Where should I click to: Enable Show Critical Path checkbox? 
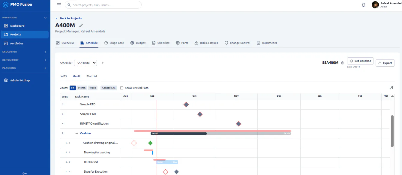click(x=122, y=88)
